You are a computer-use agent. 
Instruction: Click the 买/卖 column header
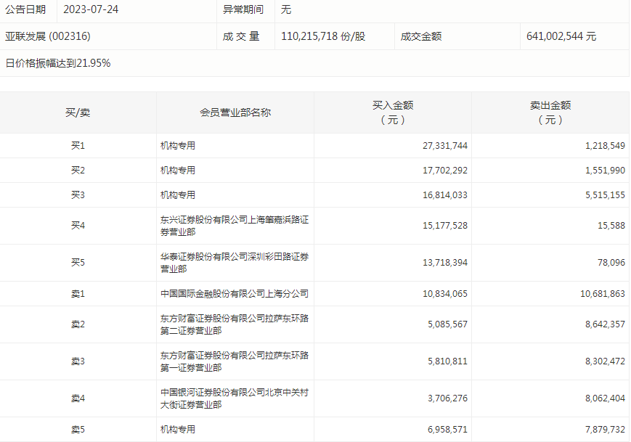pyautogui.click(x=78, y=112)
